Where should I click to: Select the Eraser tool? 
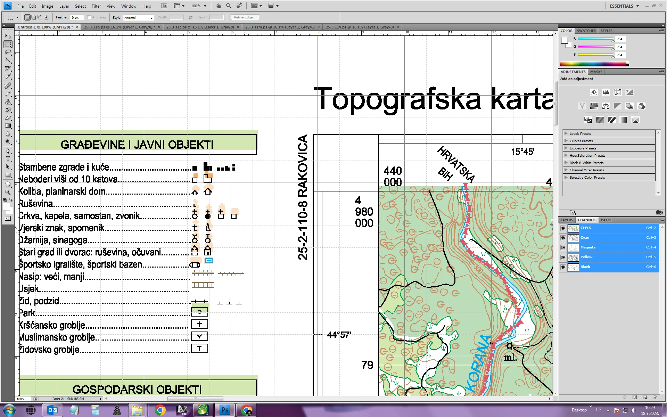8,118
